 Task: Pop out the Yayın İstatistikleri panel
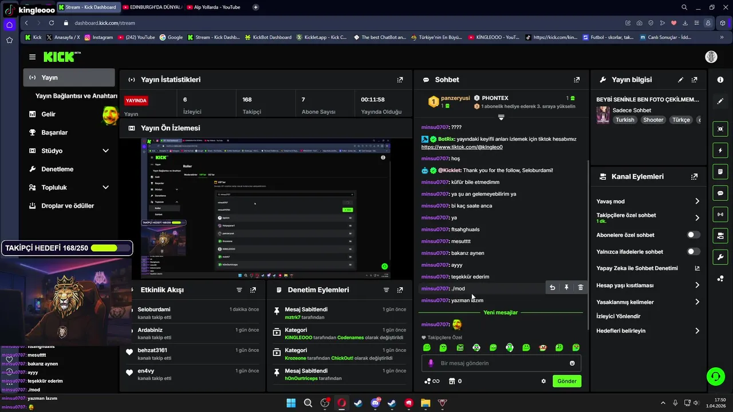(x=400, y=80)
